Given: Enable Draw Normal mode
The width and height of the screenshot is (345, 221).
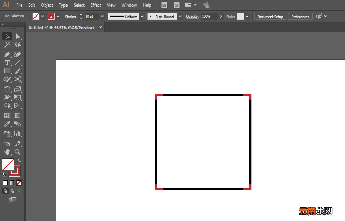Looking at the screenshot, I should 6,191.
